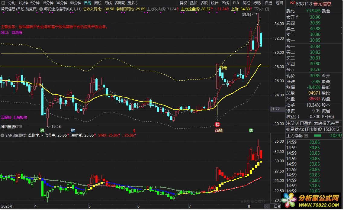Switch to the 周线 weekly tab
This screenshot has width=344, height=210.
click(98, 3)
